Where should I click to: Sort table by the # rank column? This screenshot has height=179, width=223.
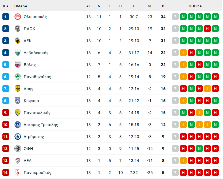click(5, 6)
